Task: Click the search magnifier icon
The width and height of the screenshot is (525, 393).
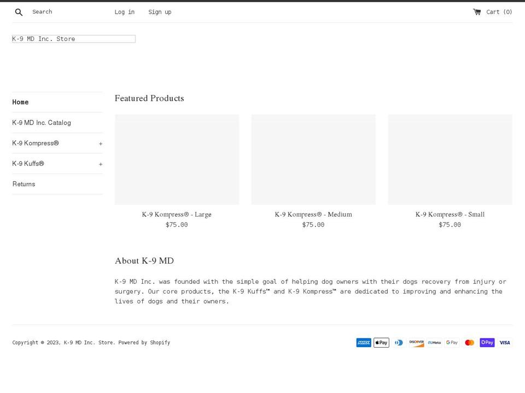Action: click(x=19, y=12)
